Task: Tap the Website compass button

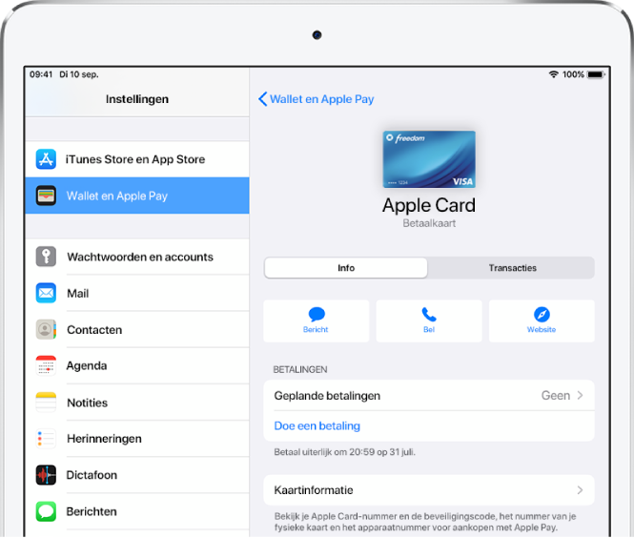Action: (x=542, y=321)
